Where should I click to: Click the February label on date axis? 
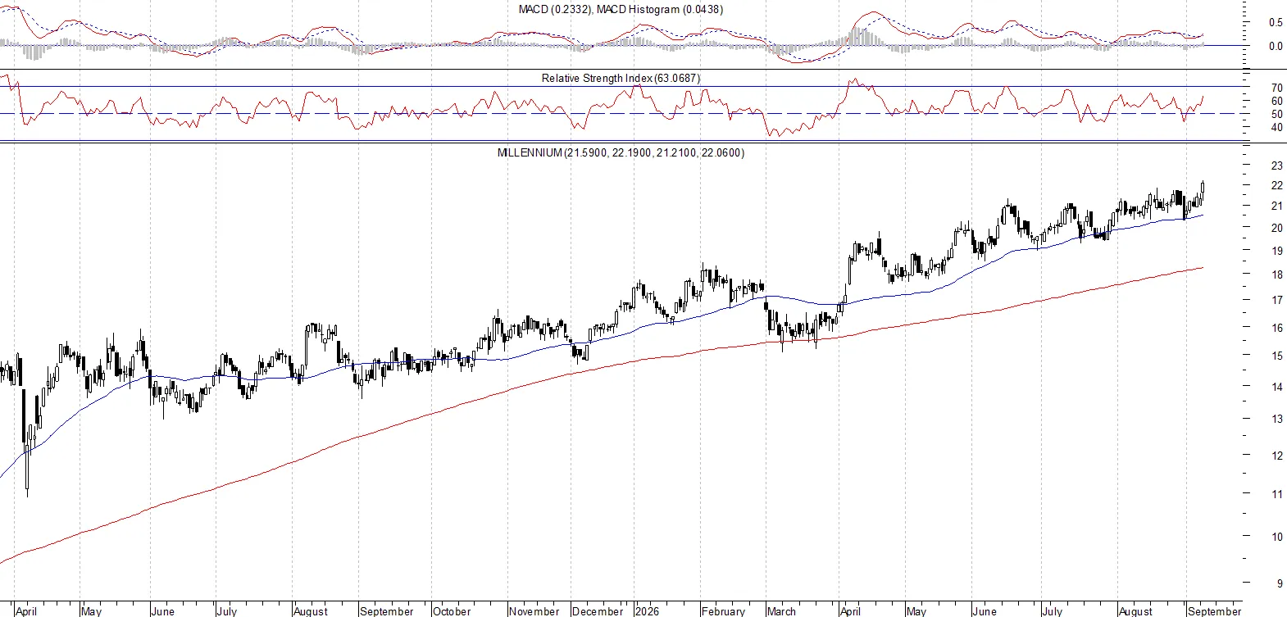723,611
